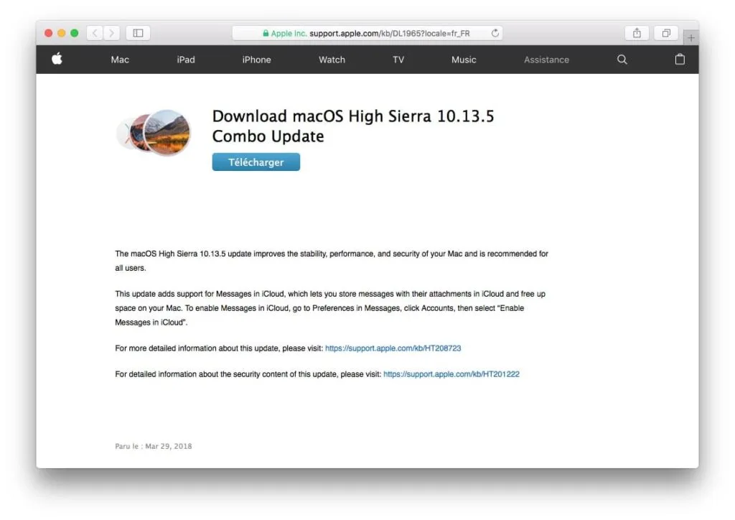Switch to the TV section
The height and width of the screenshot is (520, 735).
(398, 60)
